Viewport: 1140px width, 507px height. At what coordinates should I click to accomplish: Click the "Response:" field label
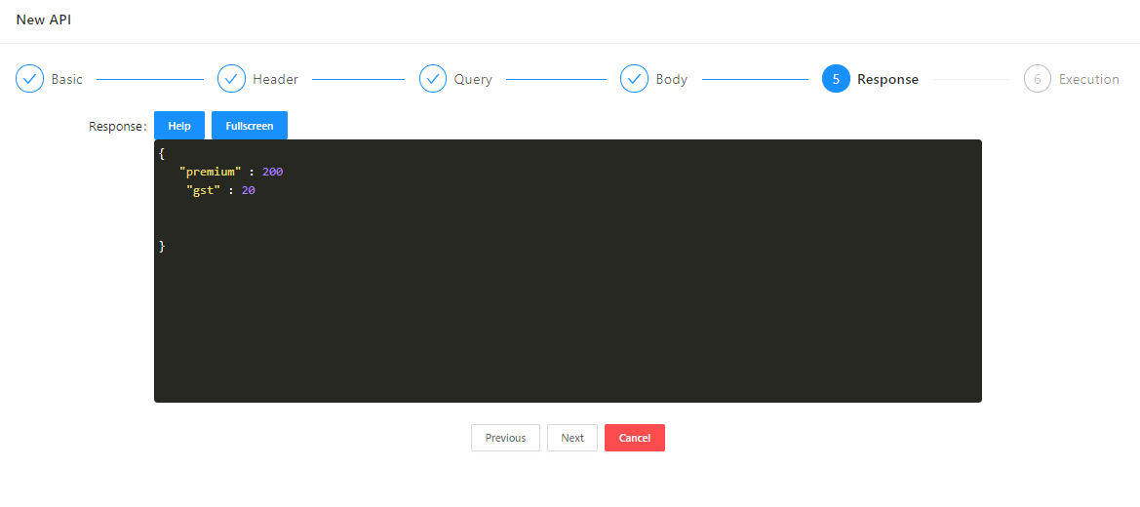[118, 126]
